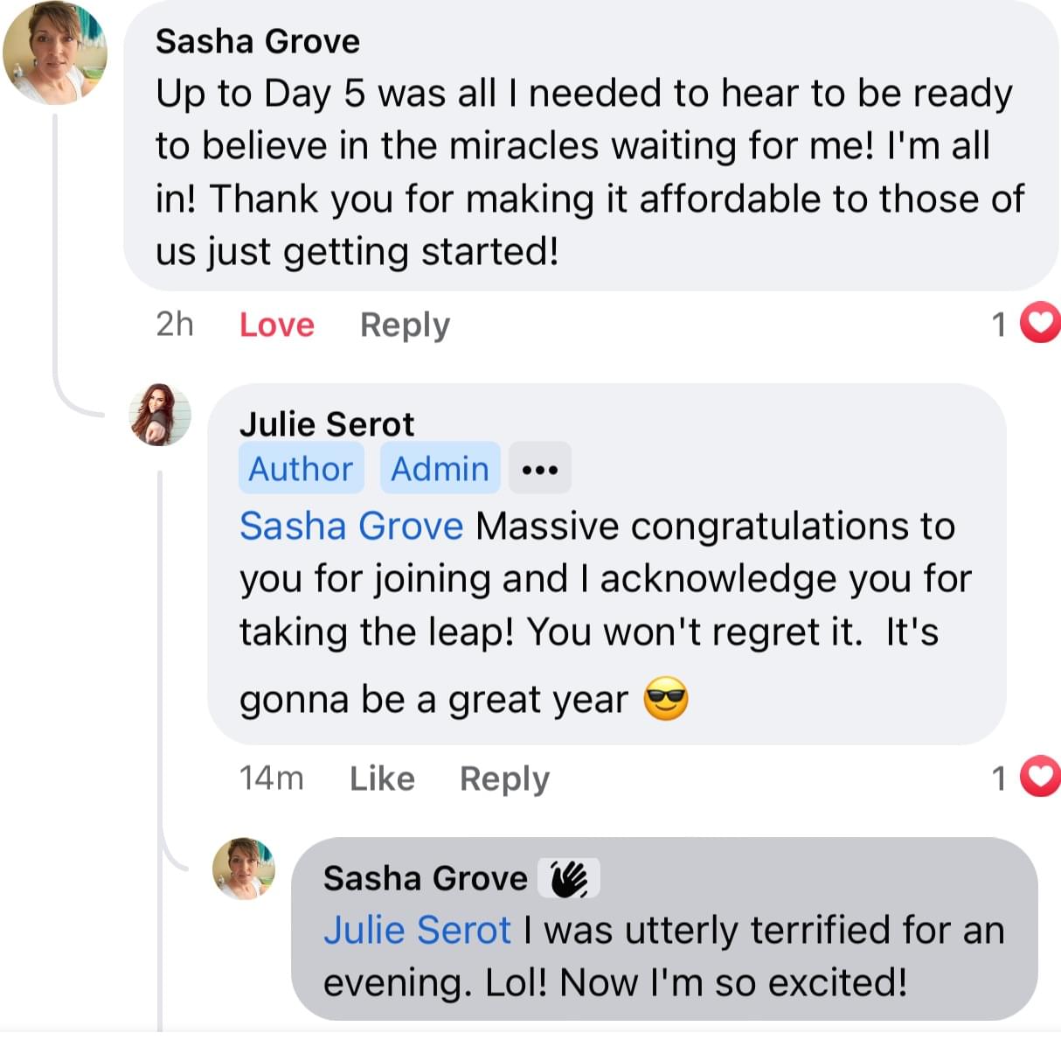Click the 2h timestamp
This screenshot has width=1061, height=1047.
(x=175, y=325)
